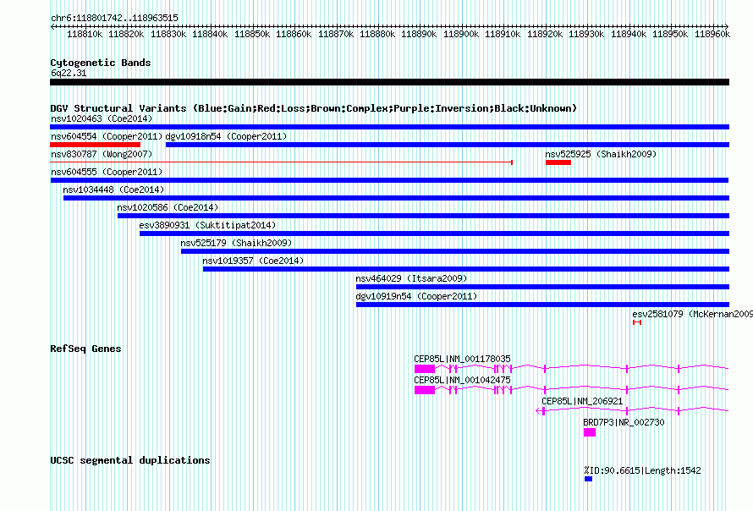The height and width of the screenshot is (511, 753).
Task: Click large exon block of CEP85L NM_001042475
Action: 425,390
